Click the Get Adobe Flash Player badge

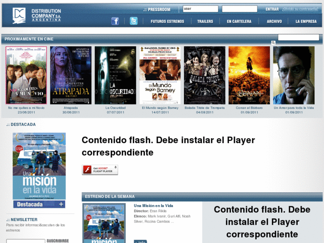100,170
